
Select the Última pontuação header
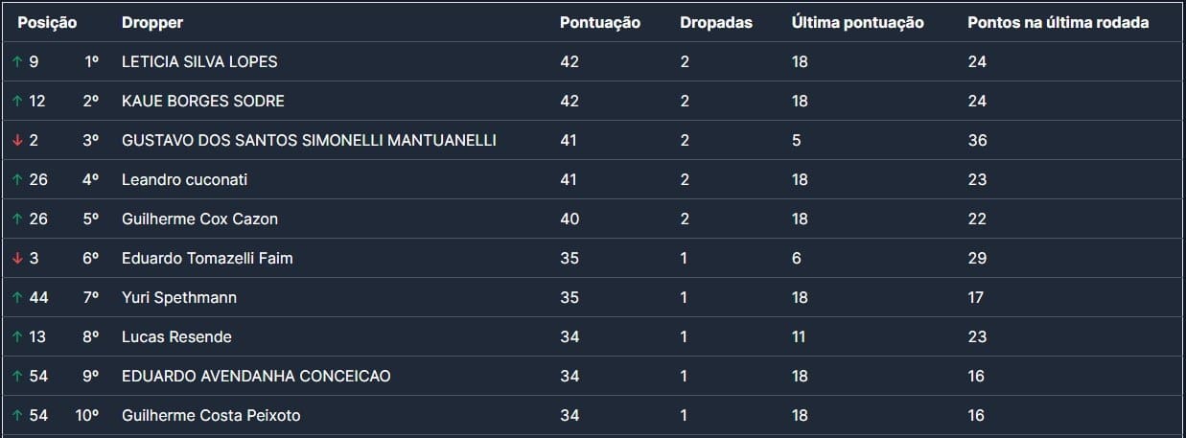(x=857, y=22)
